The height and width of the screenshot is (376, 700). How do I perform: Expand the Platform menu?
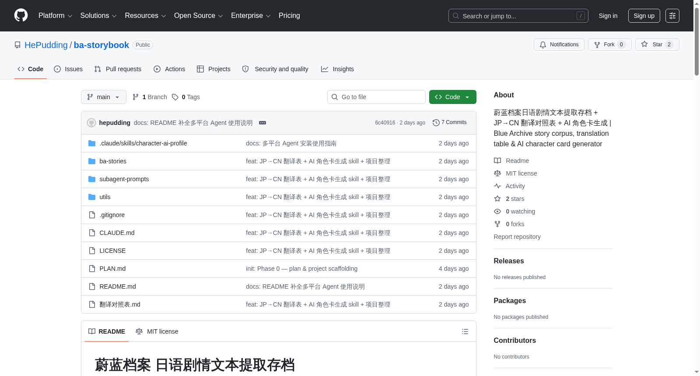pos(56,16)
